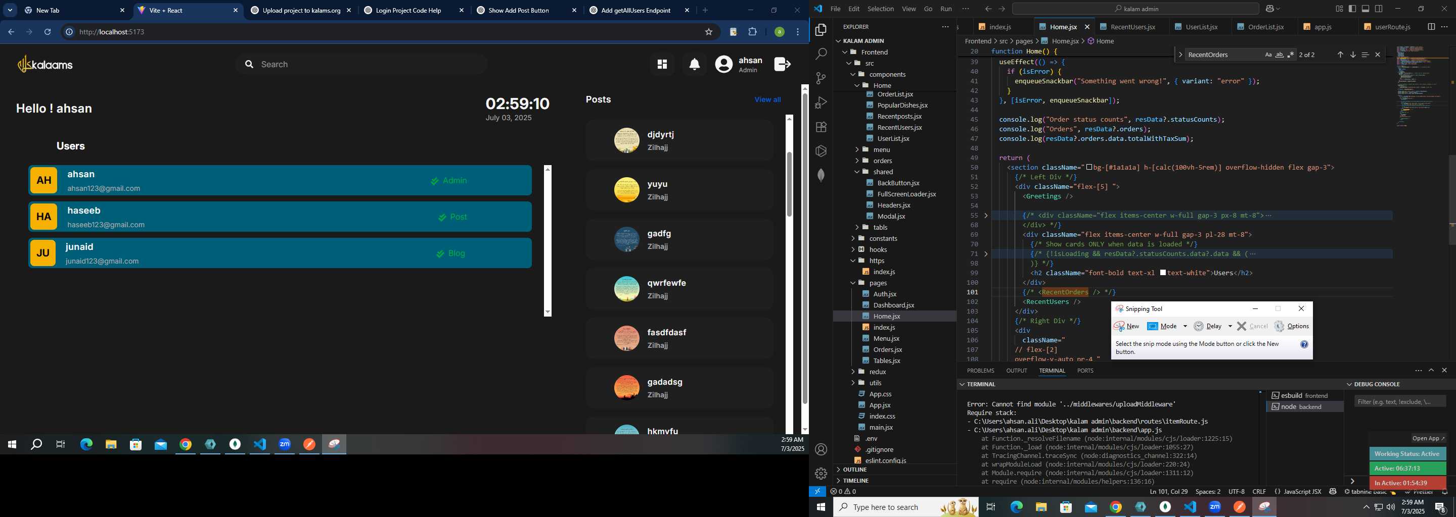1456x517 pixels.
Task: Open Source Control in VS Code activity bar
Action: pos(821,78)
